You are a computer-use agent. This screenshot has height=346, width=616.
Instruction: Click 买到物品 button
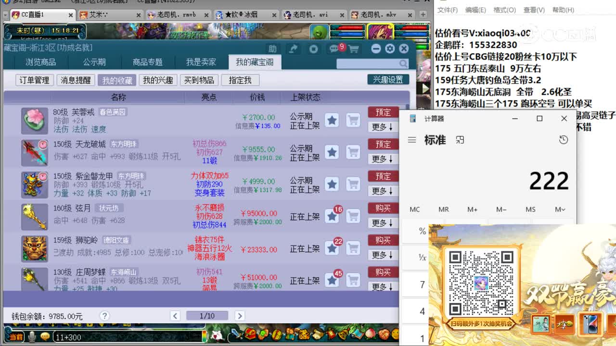click(199, 80)
